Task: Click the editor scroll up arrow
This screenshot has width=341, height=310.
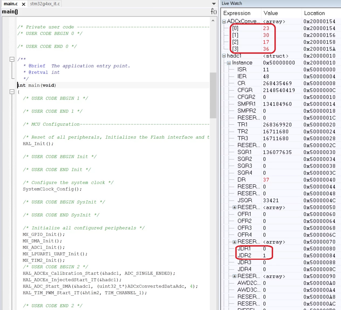Action: 213,21
